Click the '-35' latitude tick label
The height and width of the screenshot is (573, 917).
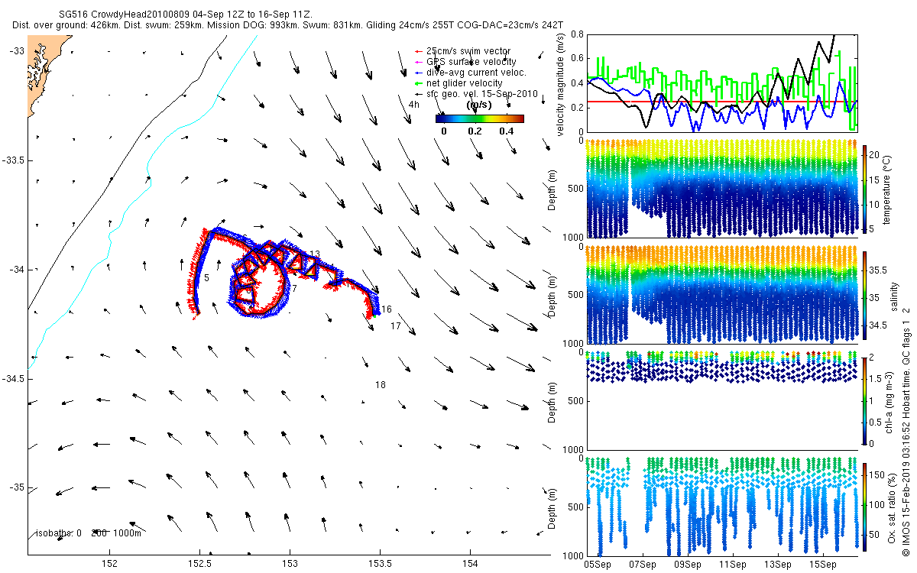(17, 487)
